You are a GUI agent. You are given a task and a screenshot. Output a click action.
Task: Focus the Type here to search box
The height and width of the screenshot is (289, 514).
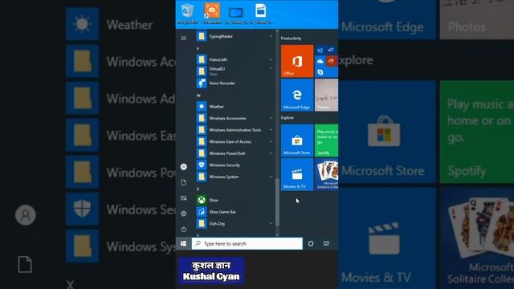247,243
